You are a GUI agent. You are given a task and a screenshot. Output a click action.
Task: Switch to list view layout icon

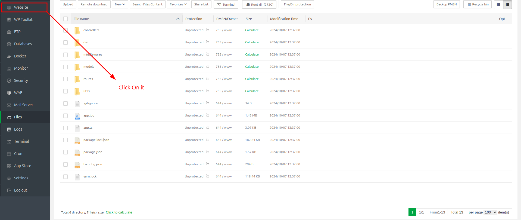point(507,4)
